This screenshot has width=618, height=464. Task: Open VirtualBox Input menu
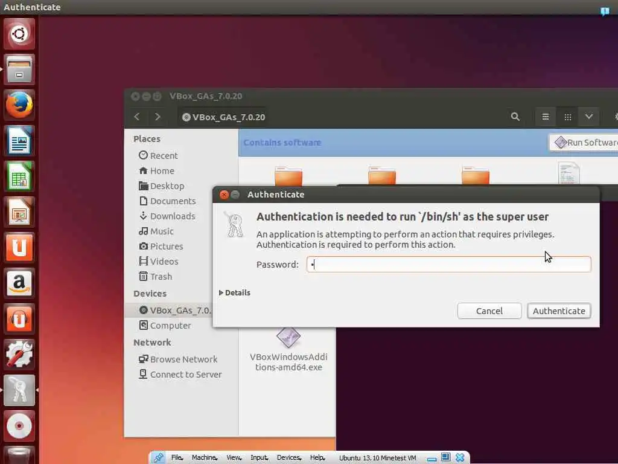[x=259, y=458]
